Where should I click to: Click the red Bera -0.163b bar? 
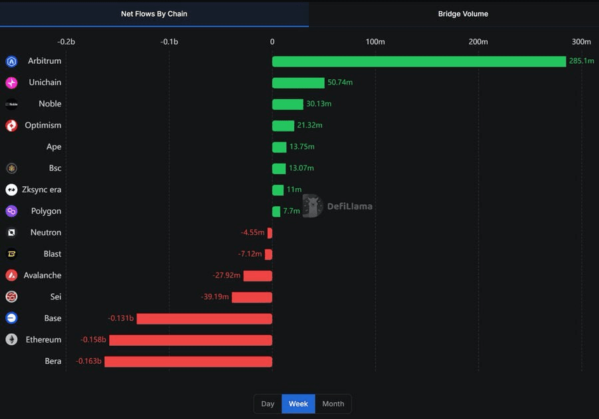click(x=188, y=362)
